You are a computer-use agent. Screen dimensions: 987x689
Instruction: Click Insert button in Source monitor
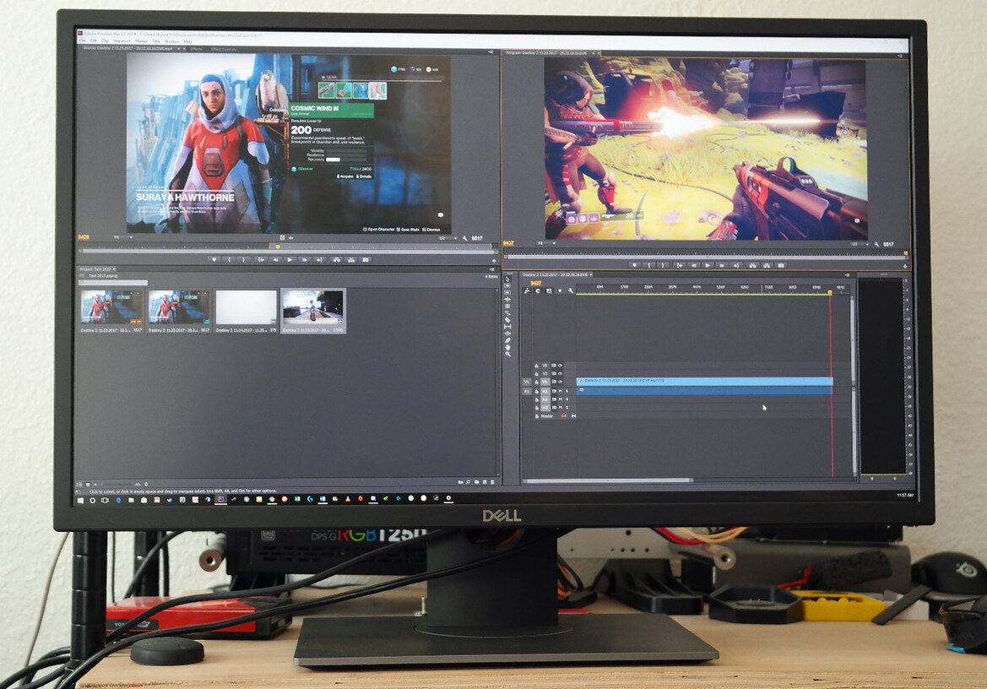click(338, 260)
